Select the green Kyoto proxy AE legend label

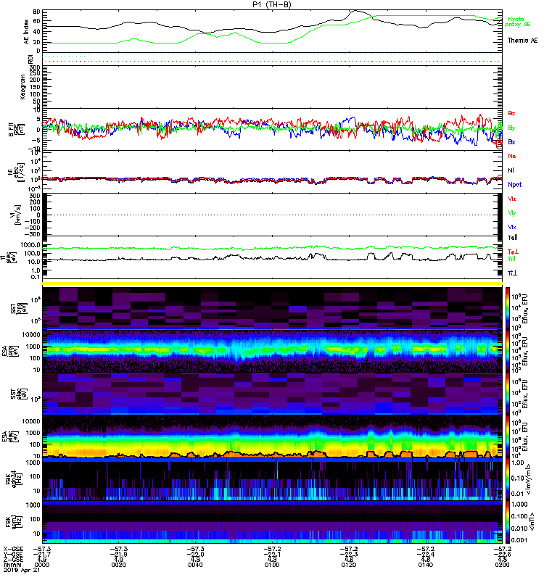point(518,22)
